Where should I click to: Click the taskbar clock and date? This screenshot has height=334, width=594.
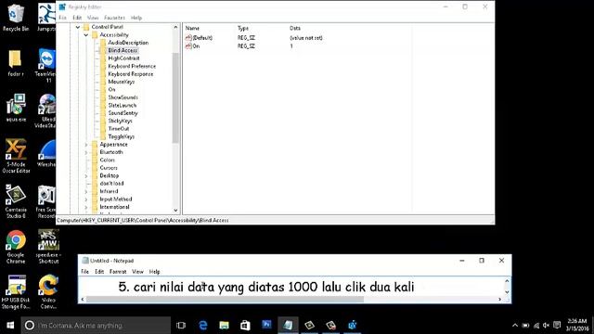click(x=577, y=325)
